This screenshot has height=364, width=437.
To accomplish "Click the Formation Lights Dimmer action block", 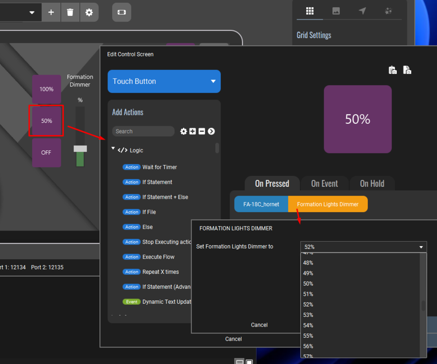I will [x=328, y=204].
